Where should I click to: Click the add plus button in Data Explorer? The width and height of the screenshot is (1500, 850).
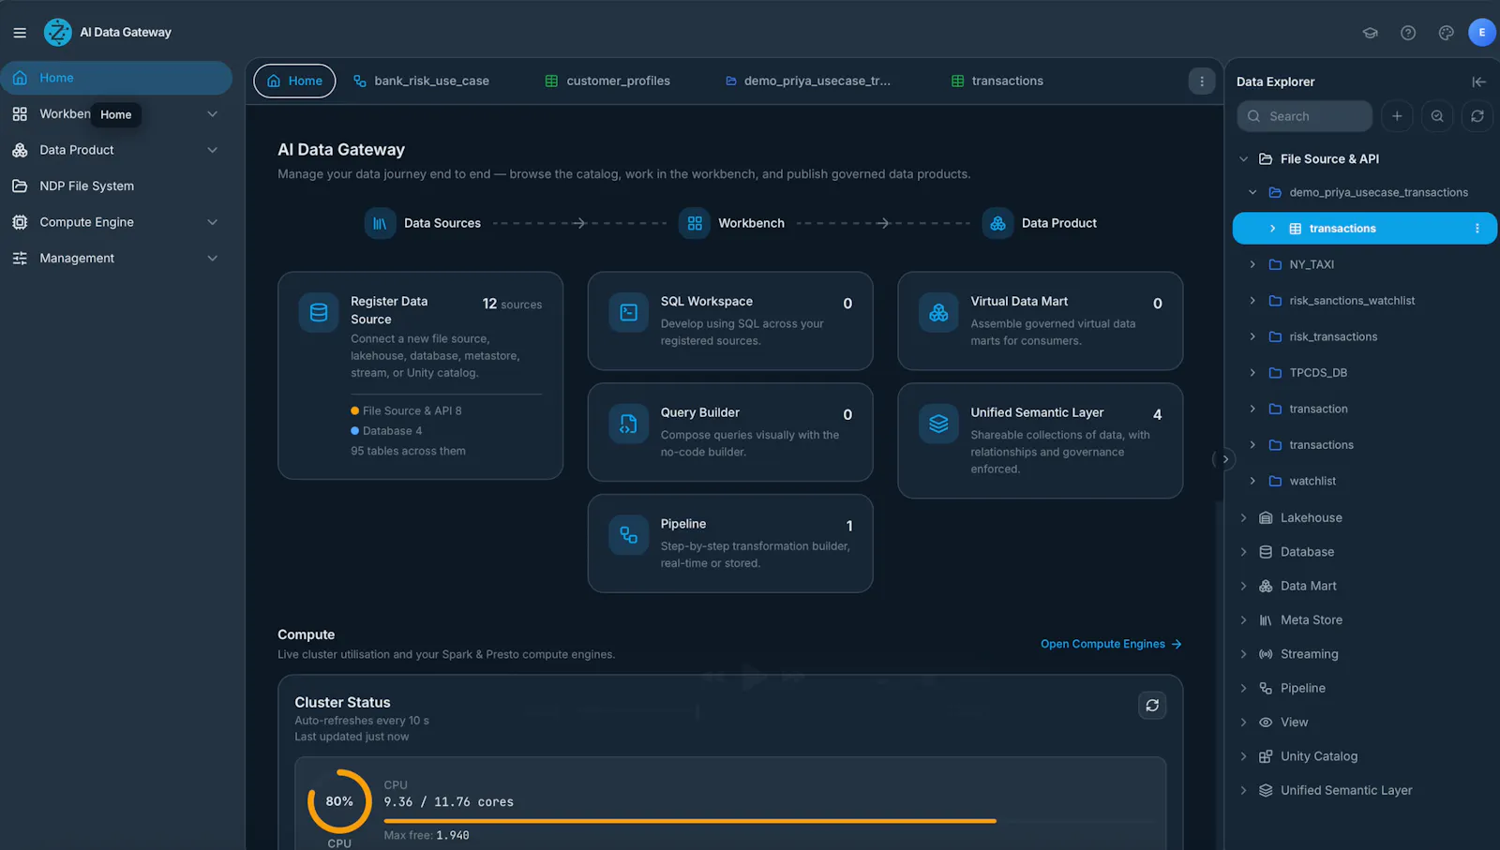[1397, 116]
